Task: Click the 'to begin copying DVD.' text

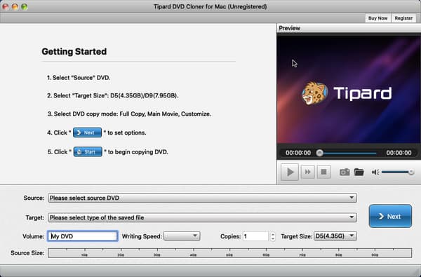Action: coord(138,152)
